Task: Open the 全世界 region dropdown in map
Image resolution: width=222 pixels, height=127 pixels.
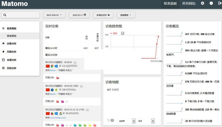Action: coord(127,121)
